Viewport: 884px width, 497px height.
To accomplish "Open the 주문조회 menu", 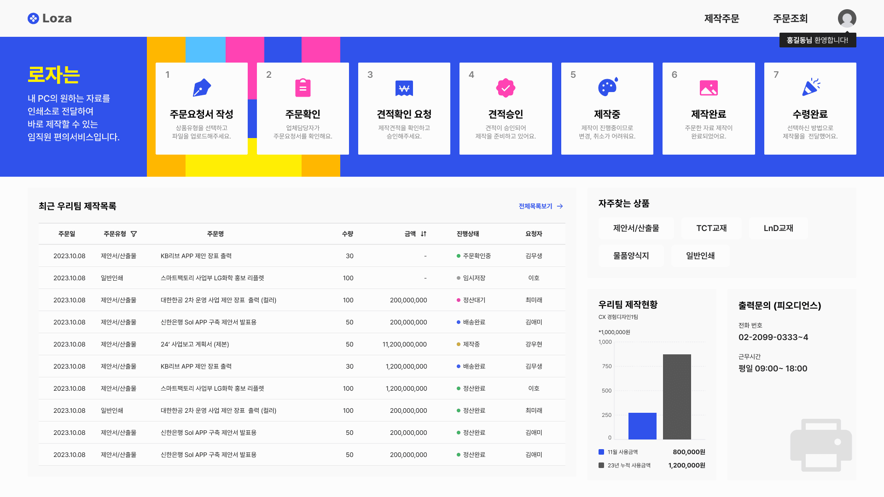I will 790,18.
